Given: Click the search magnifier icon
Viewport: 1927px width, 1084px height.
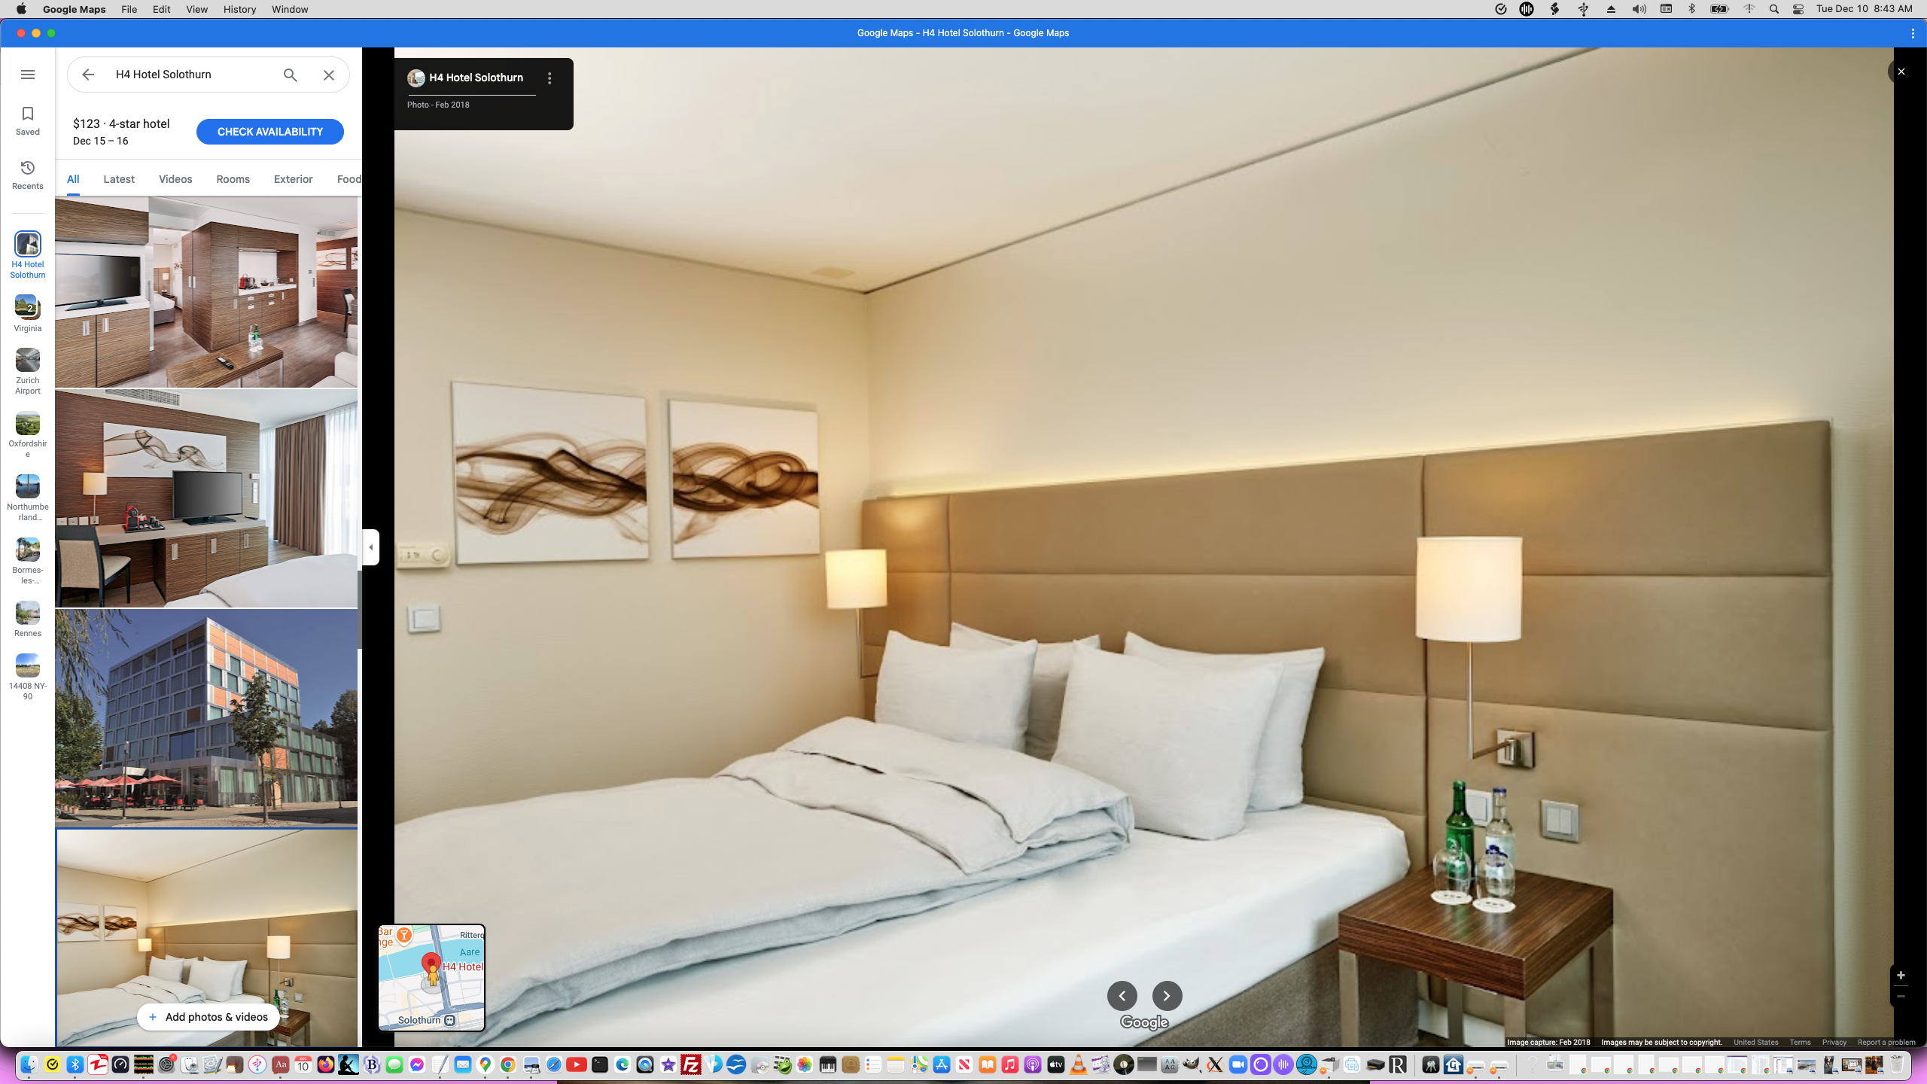Looking at the screenshot, I should click(290, 75).
